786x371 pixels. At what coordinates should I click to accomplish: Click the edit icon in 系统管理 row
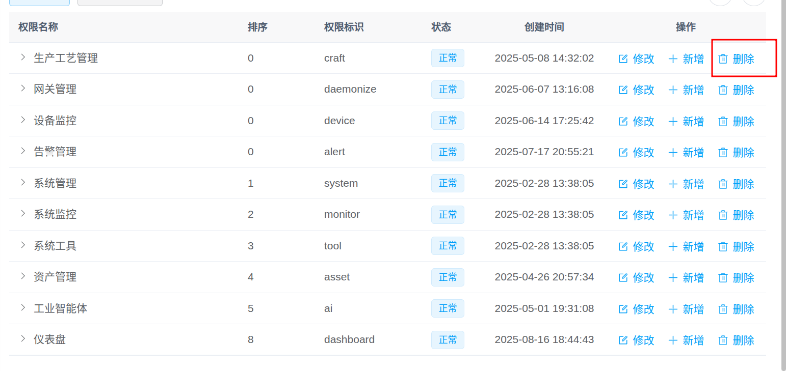(623, 184)
